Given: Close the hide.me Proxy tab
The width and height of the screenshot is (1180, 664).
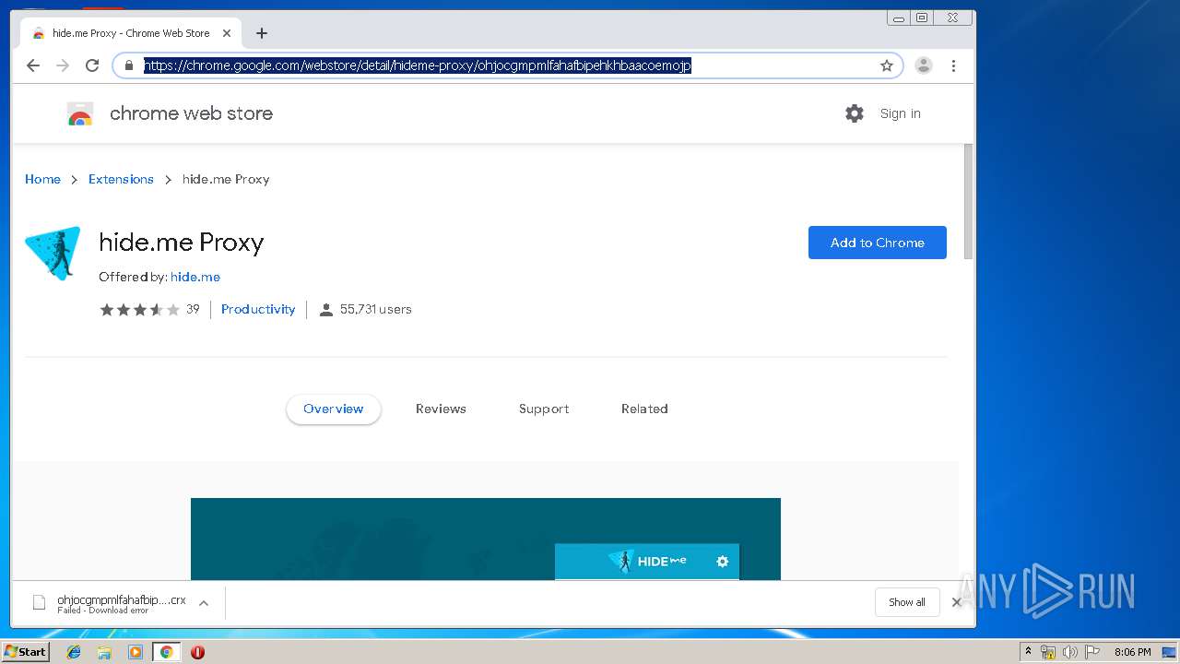Looking at the screenshot, I should coord(227,33).
